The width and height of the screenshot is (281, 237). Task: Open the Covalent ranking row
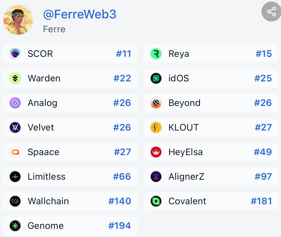[211, 201]
